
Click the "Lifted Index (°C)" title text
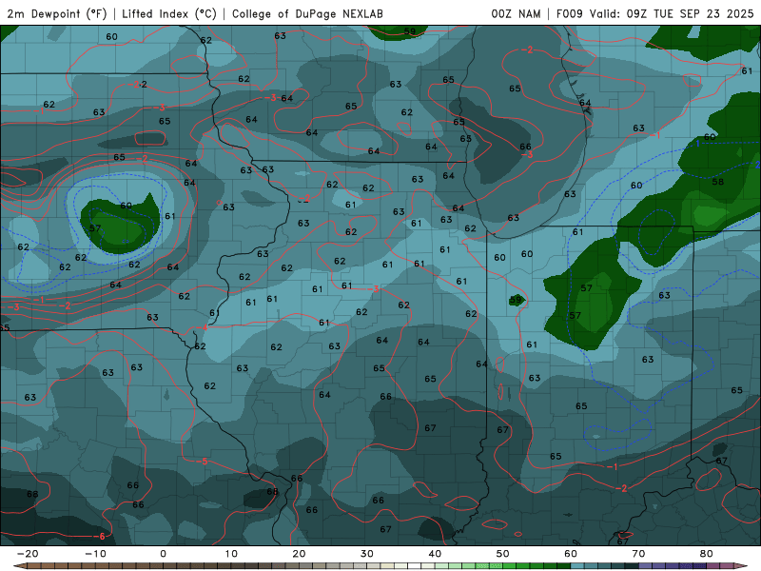pos(169,13)
